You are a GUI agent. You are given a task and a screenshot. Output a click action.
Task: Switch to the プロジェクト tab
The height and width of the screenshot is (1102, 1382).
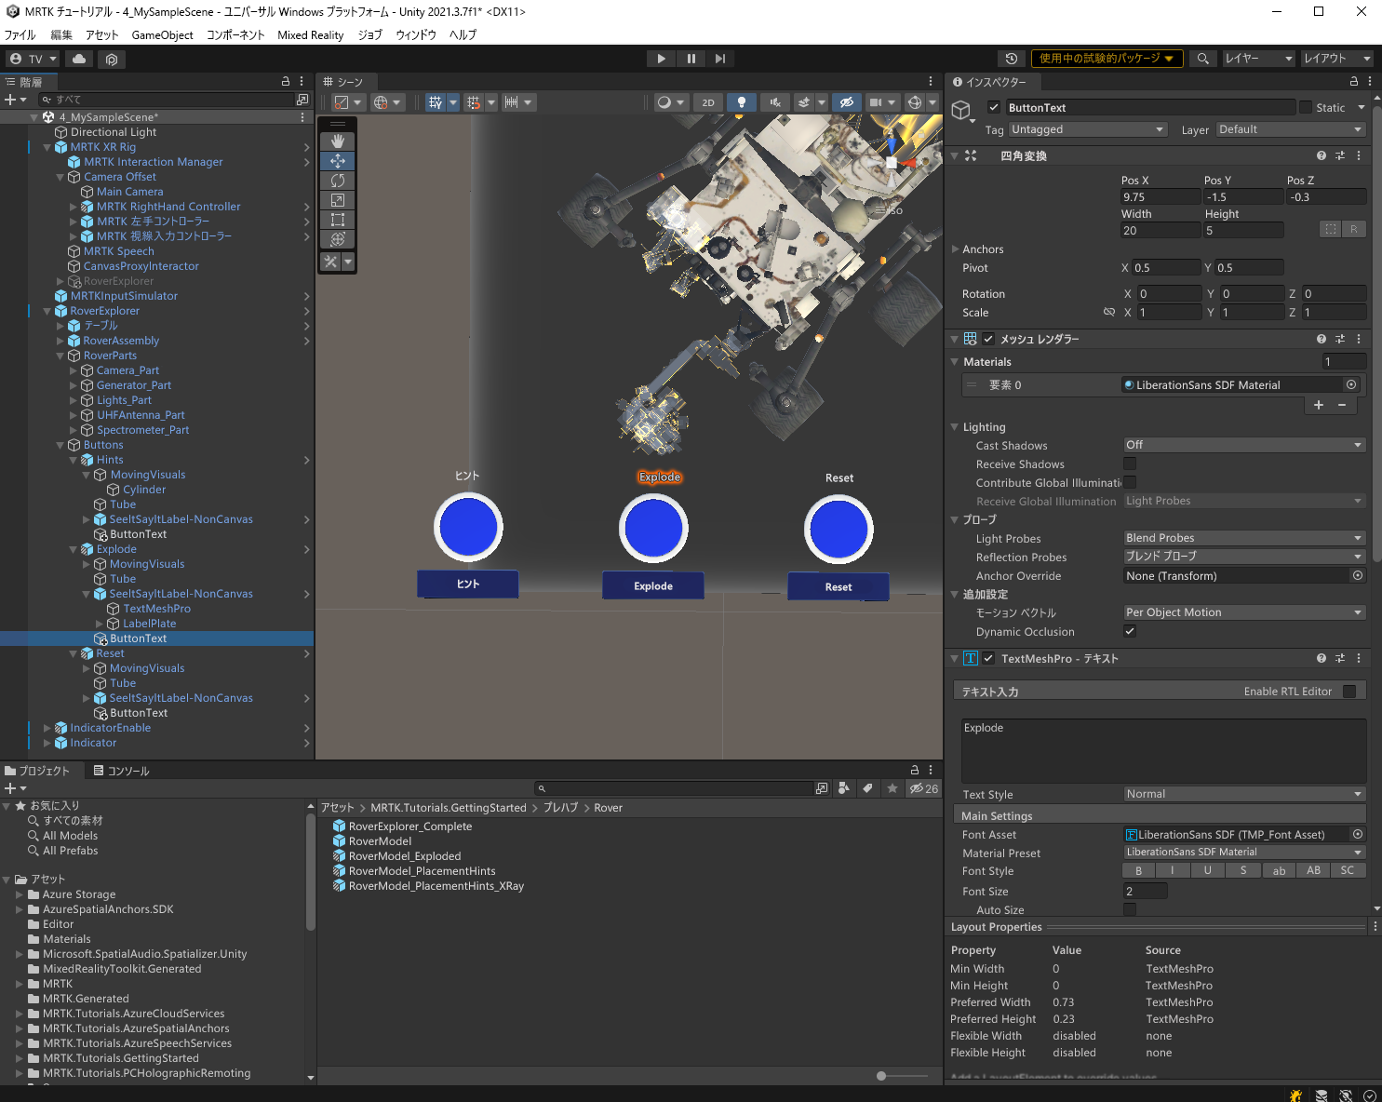coord(38,771)
